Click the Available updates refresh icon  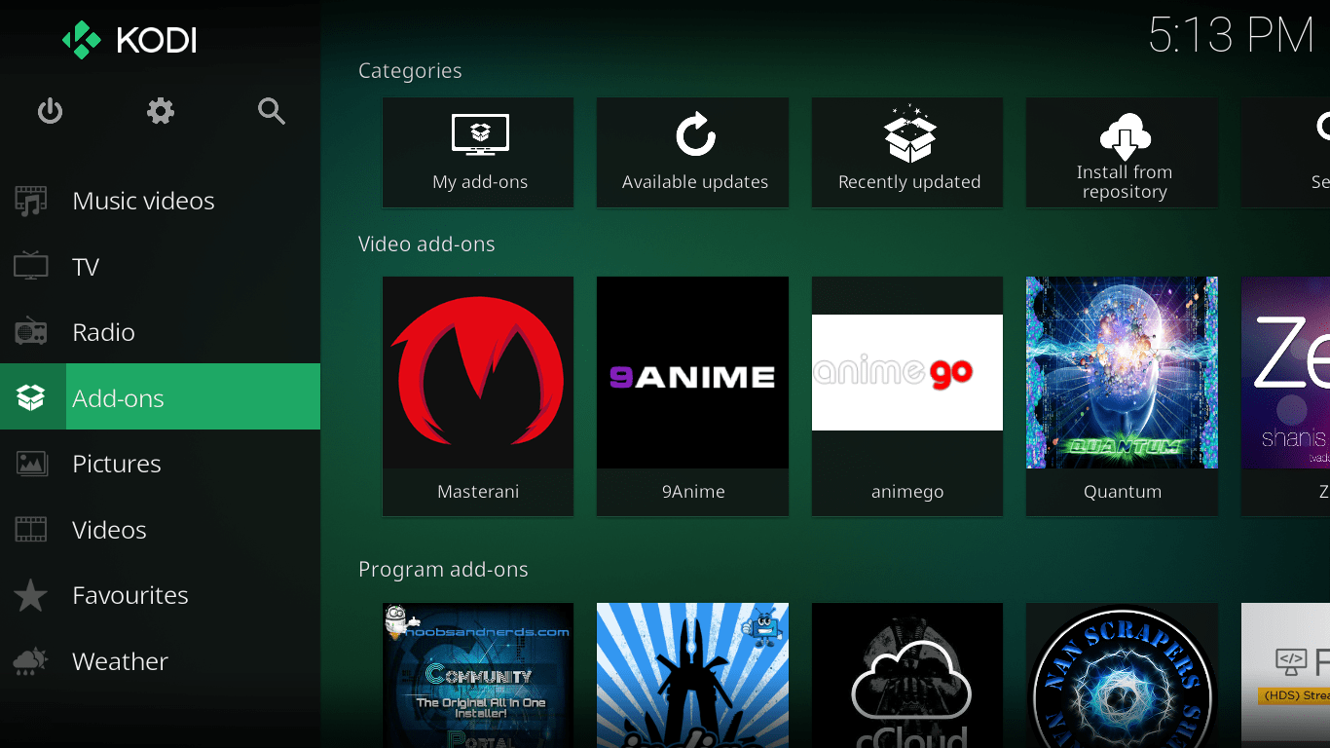click(x=695, y=134)
